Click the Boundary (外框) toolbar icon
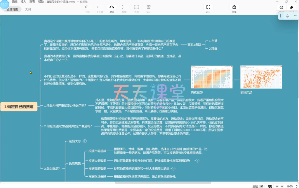 point(136,7)
